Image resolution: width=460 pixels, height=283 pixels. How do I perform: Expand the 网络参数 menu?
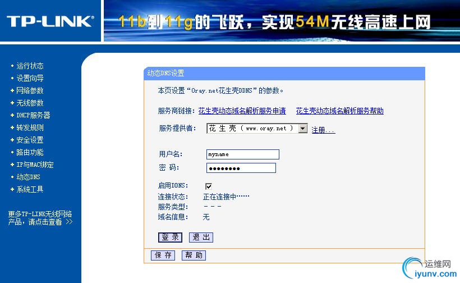point(30,90)
